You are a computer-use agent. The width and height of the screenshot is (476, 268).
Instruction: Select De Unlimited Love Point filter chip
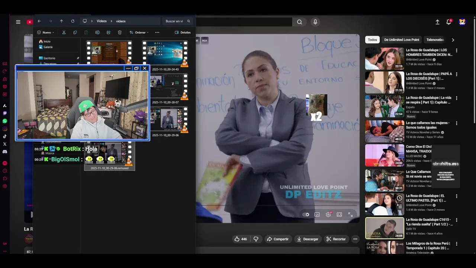[402, 40]
